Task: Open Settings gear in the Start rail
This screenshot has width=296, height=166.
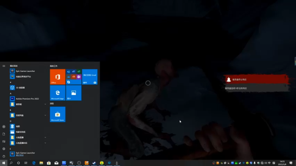Action: [x=4, y=149]
